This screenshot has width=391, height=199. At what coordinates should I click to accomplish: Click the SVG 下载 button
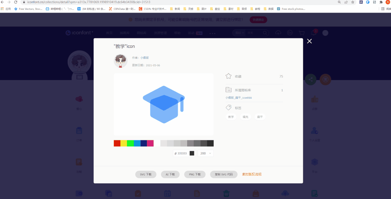tap(146, 174)
